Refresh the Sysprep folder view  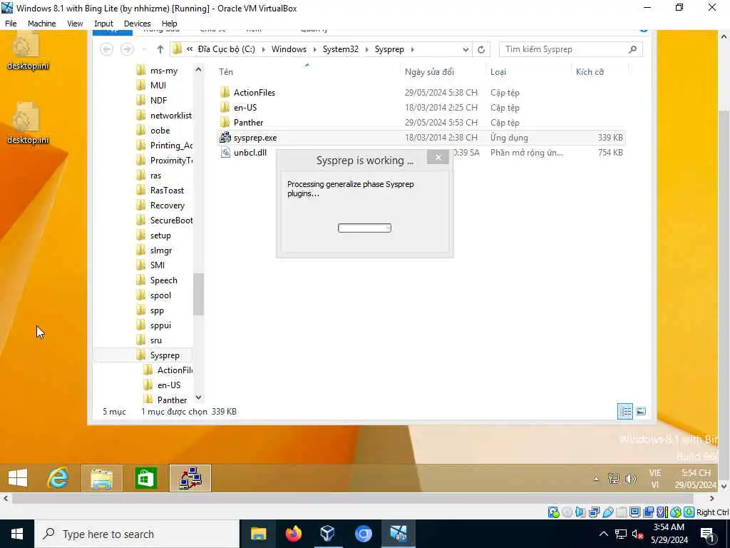pos(481,49)
